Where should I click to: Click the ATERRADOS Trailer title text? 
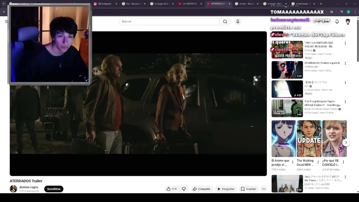(x=26, y=181)
